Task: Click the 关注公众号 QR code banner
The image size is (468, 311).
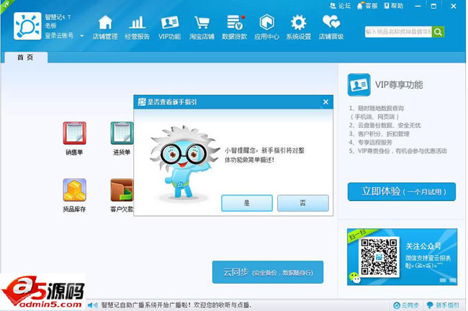Action: [x=402, y=257]
